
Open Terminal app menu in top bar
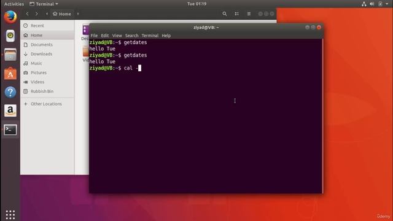click(x=44, y=4)
